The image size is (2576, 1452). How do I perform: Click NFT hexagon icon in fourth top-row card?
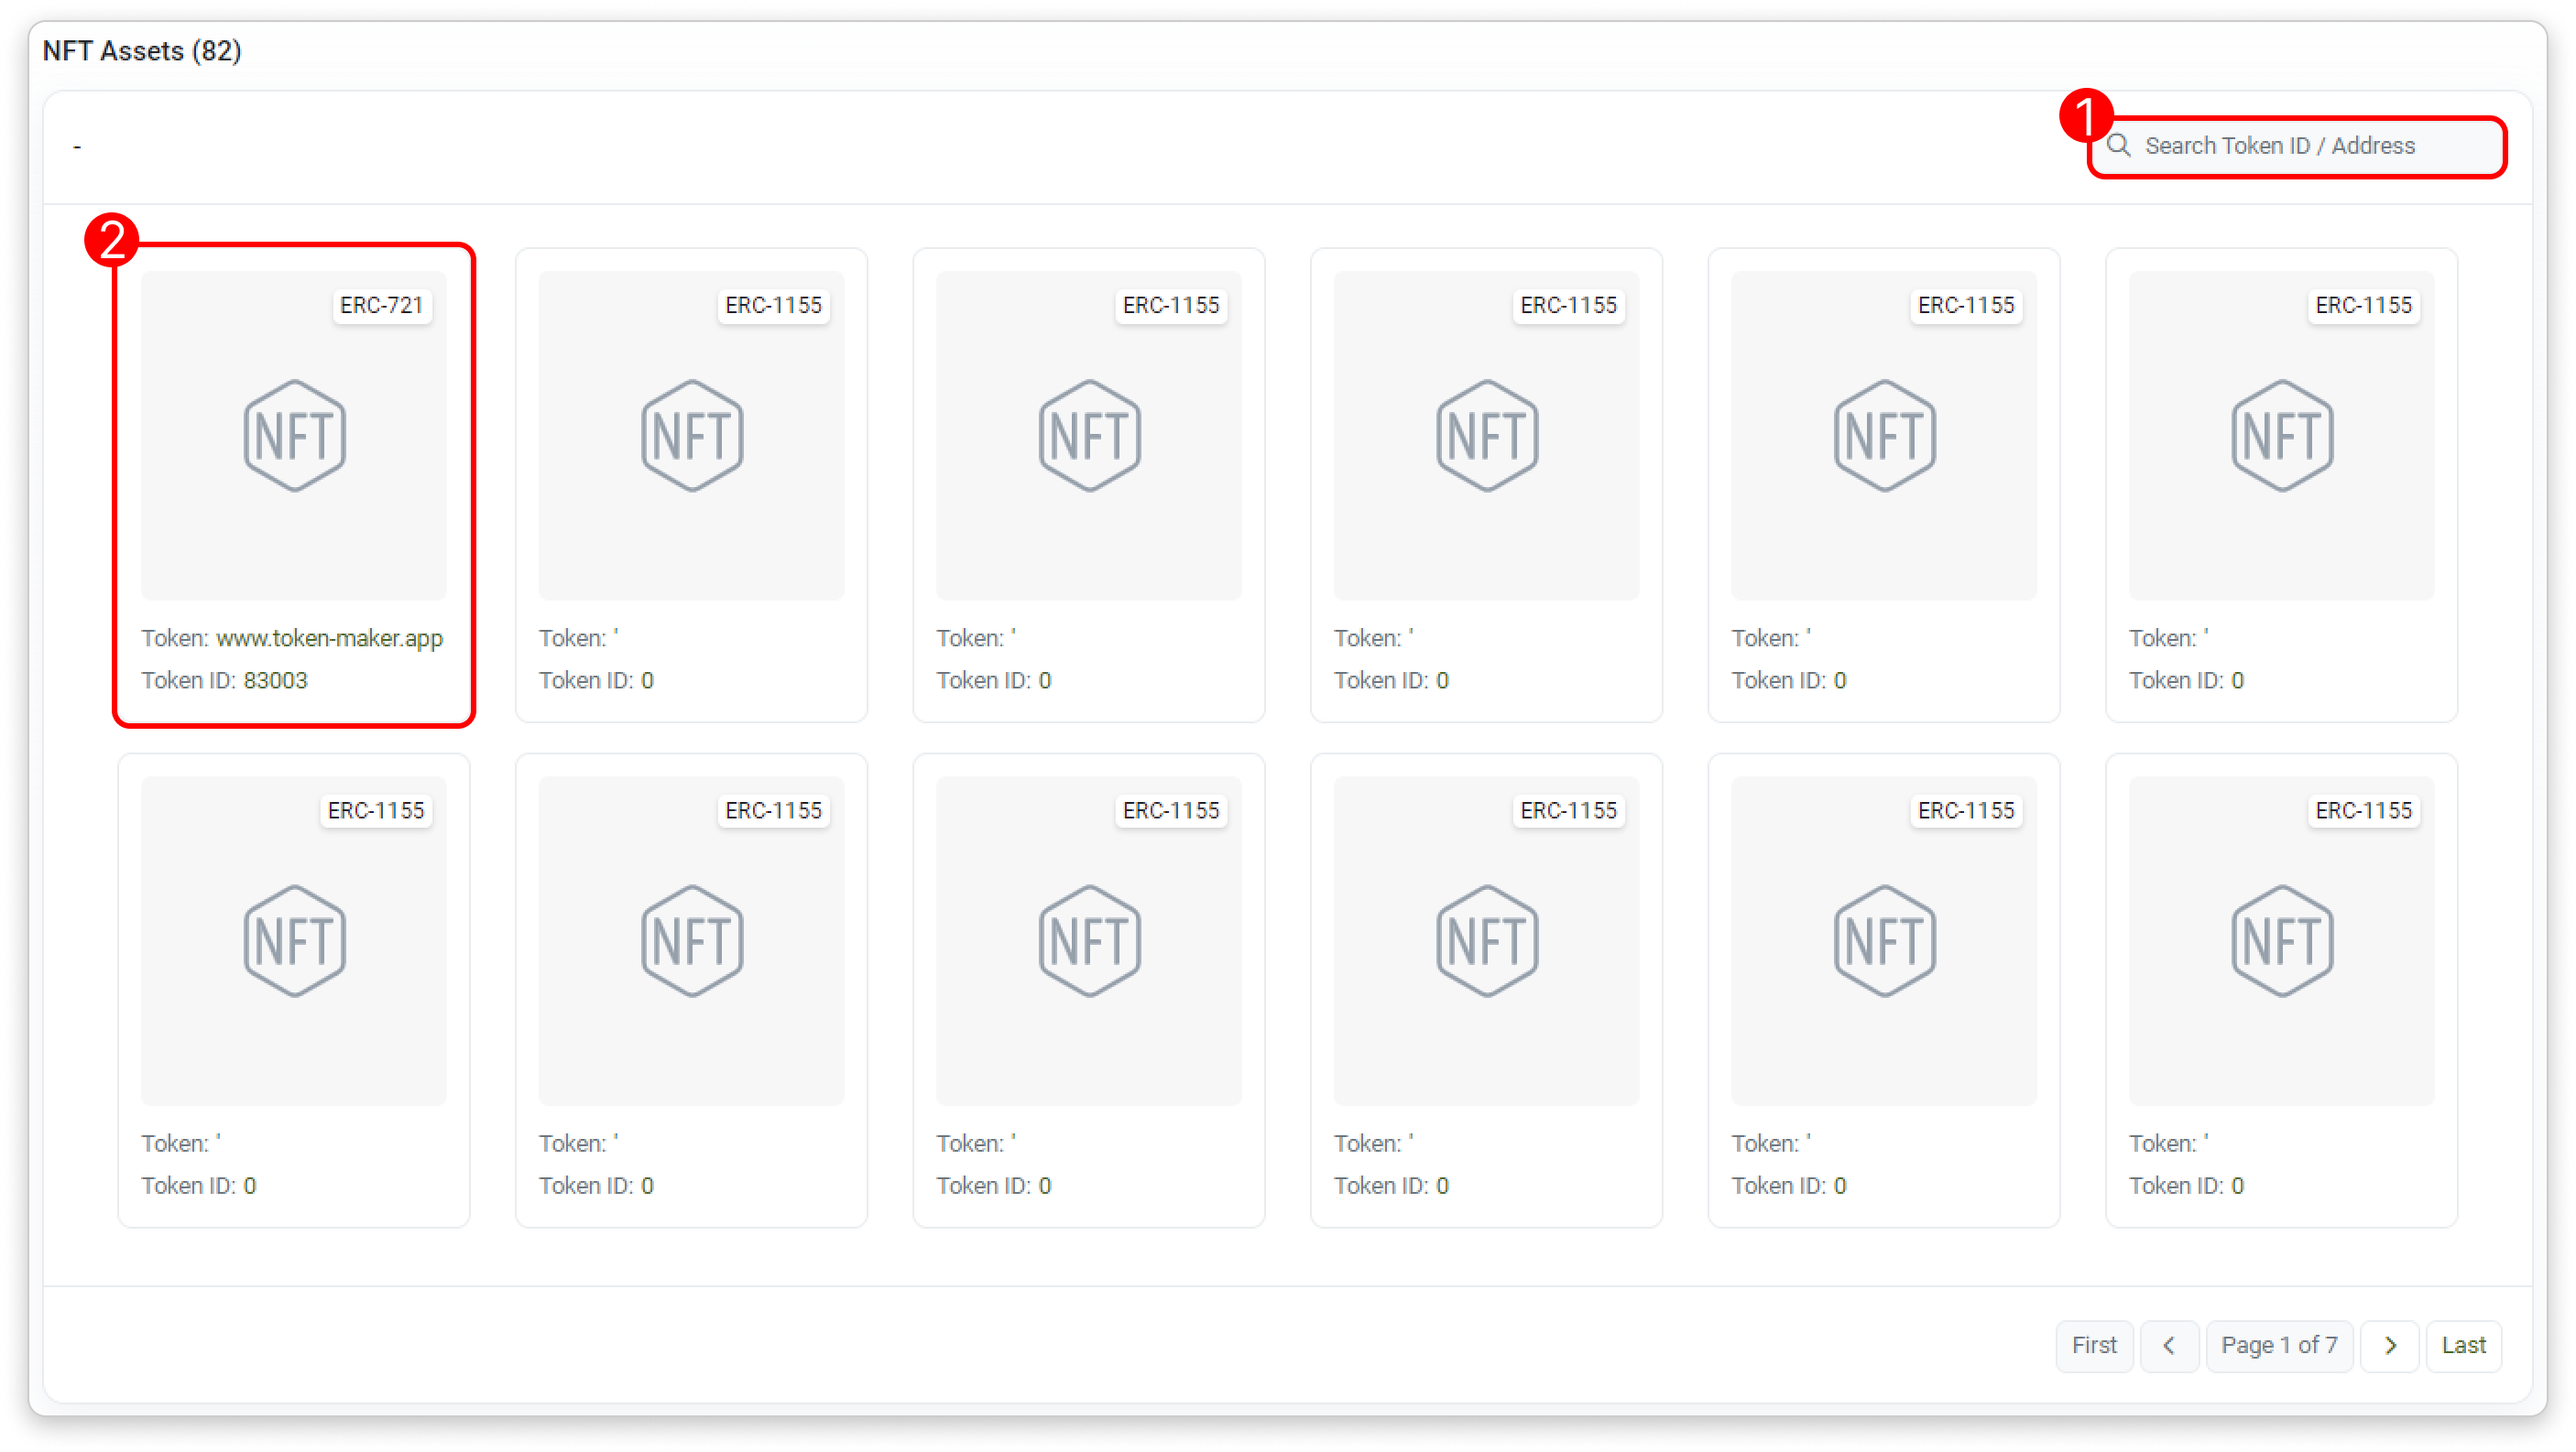point(1487,436)
